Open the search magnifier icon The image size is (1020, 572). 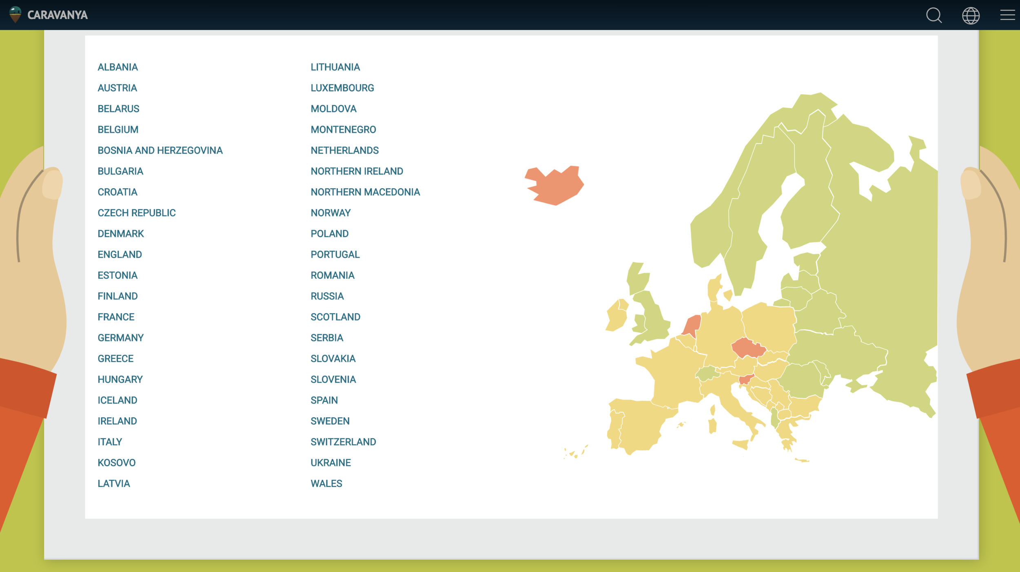(x=934, y=16)
